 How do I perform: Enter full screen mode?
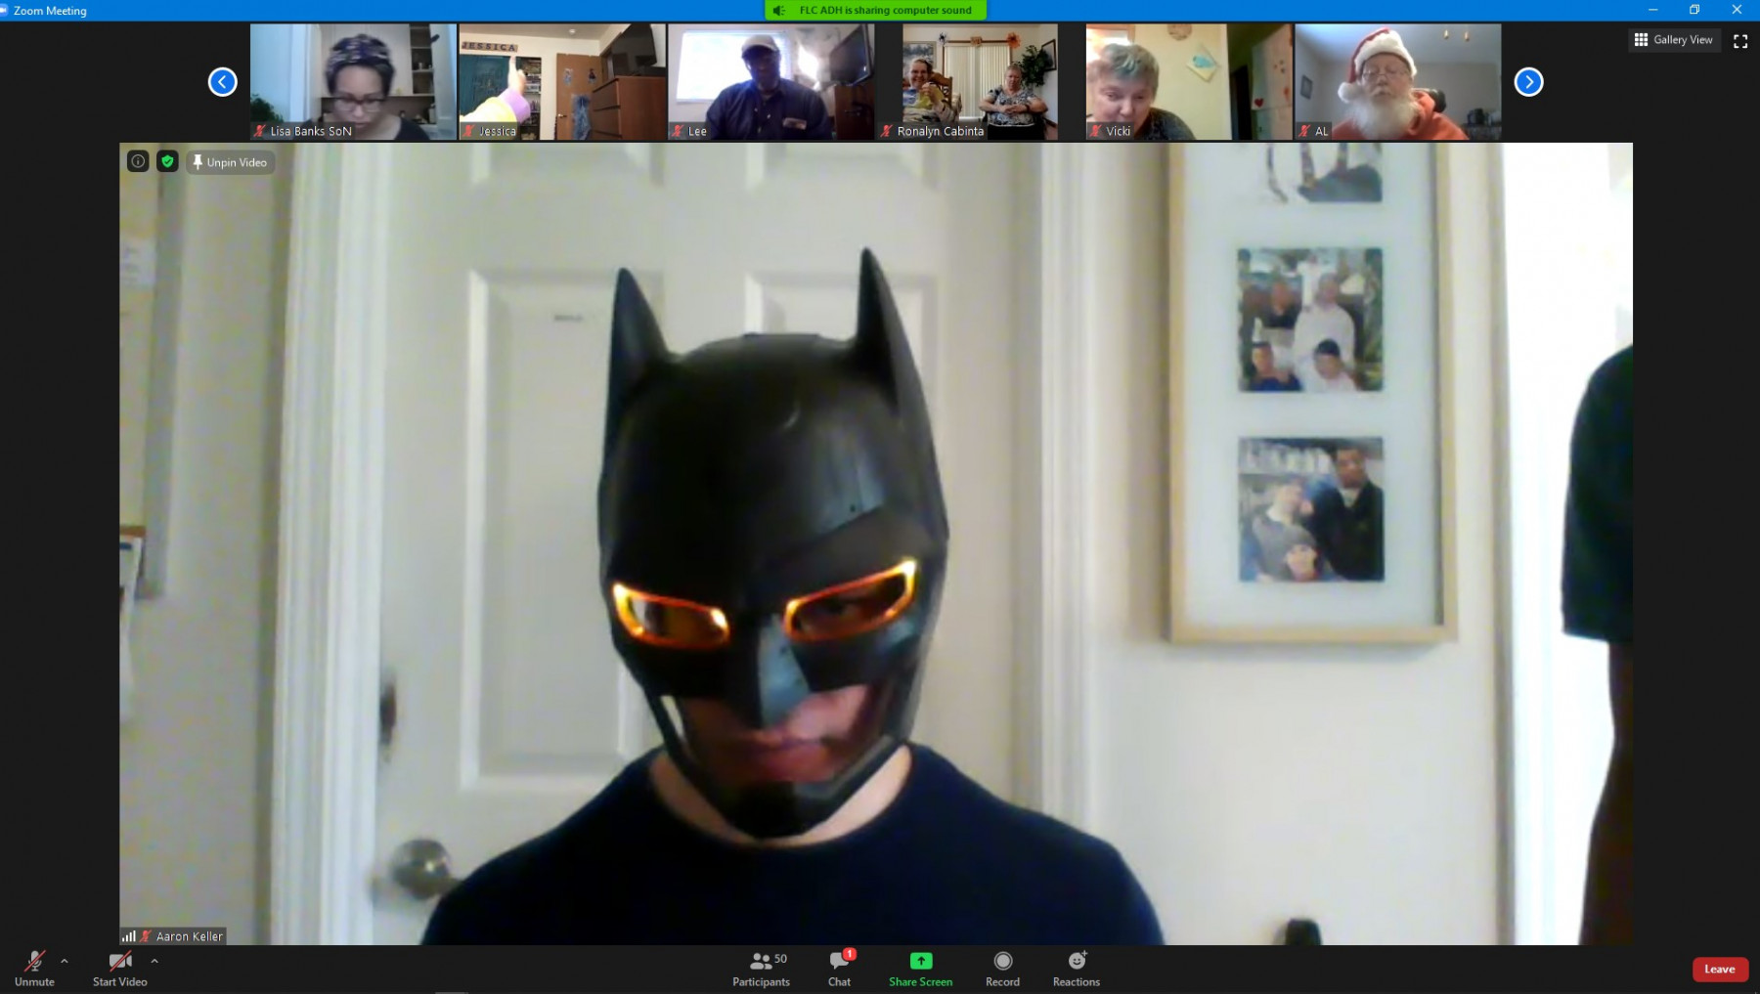(1740, 41)
